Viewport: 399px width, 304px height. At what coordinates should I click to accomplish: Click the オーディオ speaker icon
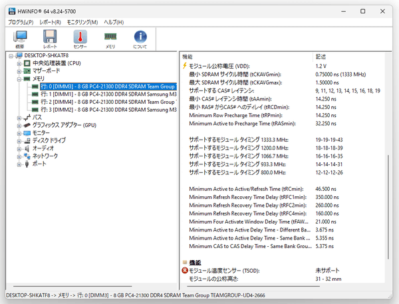coord(27,148)
